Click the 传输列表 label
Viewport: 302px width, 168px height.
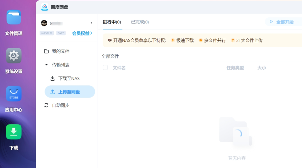click(x=61, y=65)
